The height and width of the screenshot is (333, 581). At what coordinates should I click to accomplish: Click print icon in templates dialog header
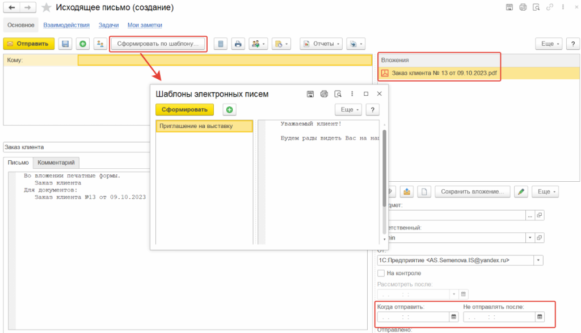[x=324, y=94]
